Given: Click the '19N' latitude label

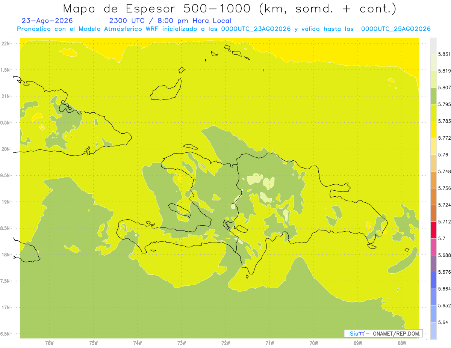Looking at the screenshot, I should 6,202.
